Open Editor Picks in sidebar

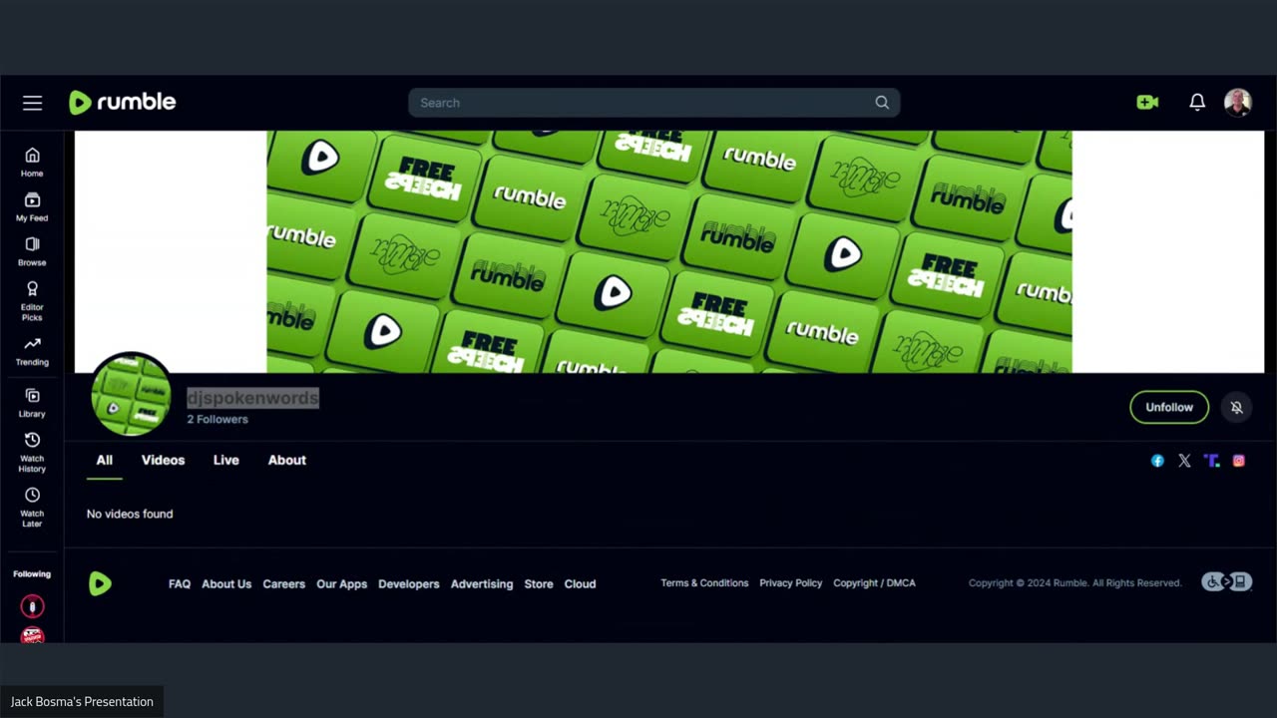point(32,300)
